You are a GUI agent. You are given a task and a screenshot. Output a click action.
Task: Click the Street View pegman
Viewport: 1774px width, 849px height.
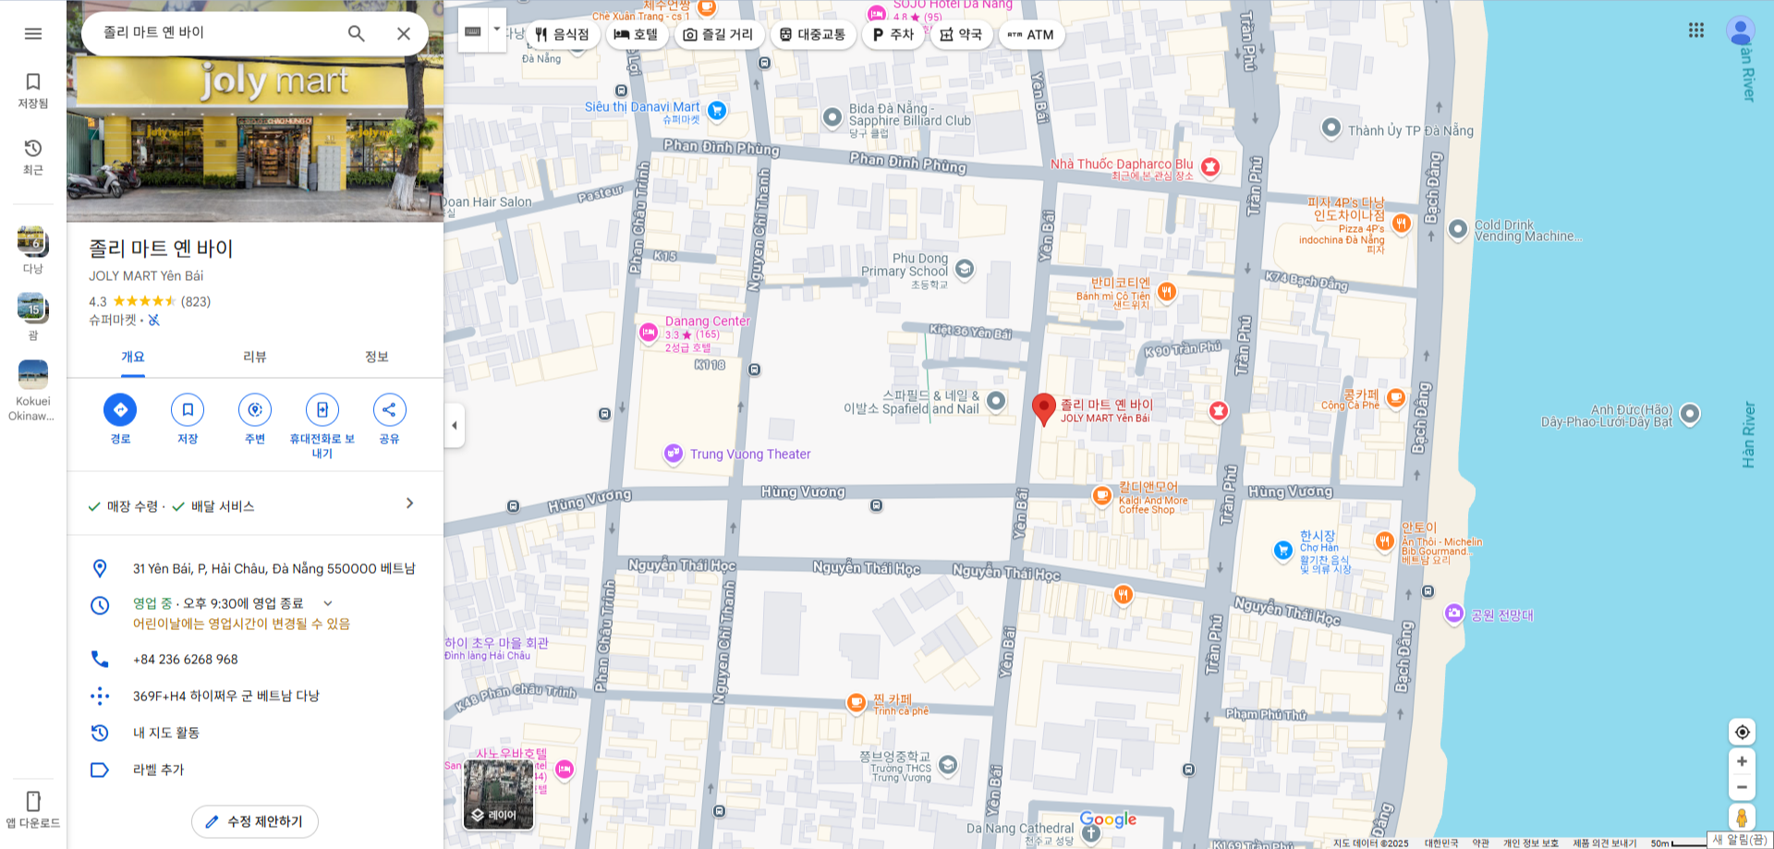[x=1742, y=818]
